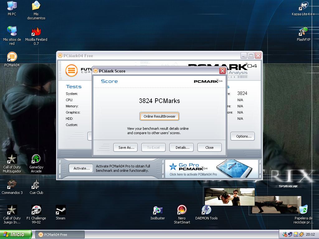Select the Cue Club shortcut
319x239 pixels.
36,187
